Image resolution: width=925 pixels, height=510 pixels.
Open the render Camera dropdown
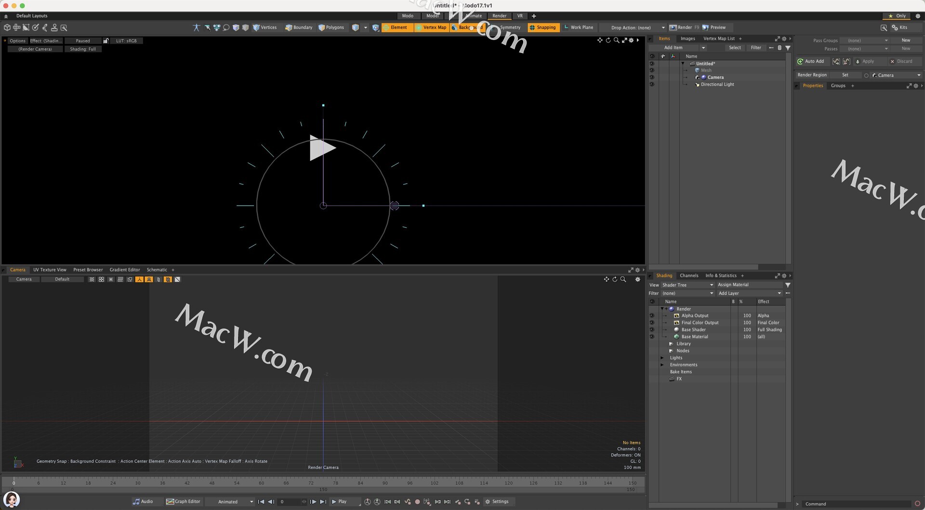pyautogui.click(x=896, y=75)
